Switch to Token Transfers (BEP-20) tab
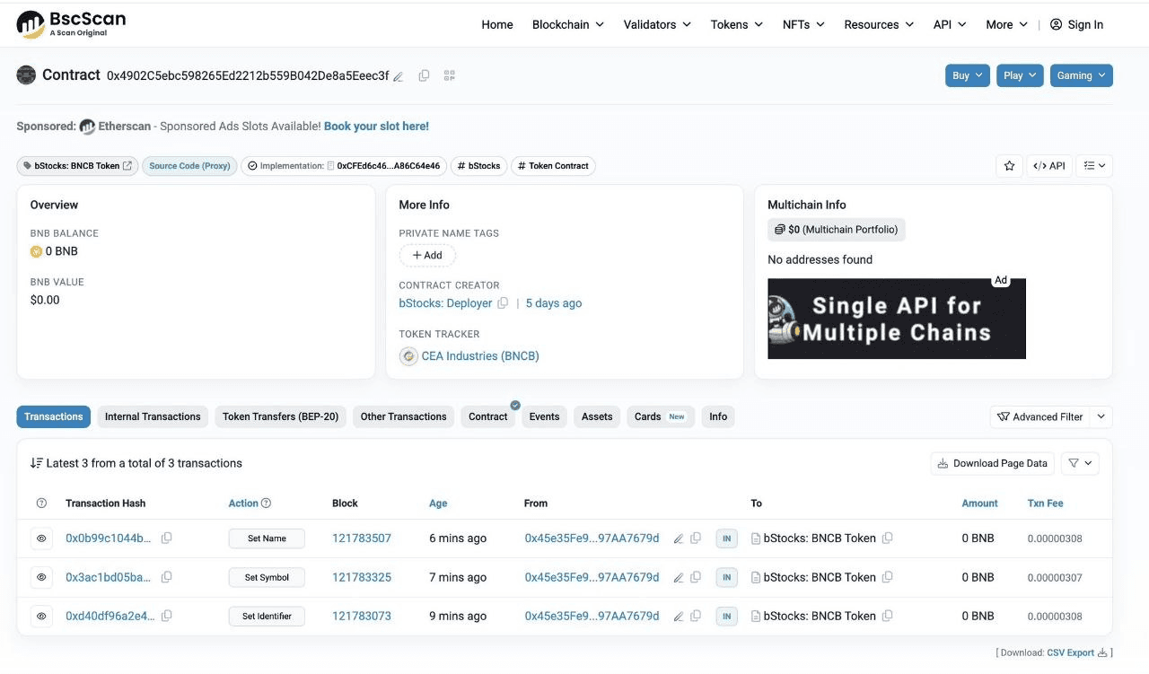 (x=280, y=416)
